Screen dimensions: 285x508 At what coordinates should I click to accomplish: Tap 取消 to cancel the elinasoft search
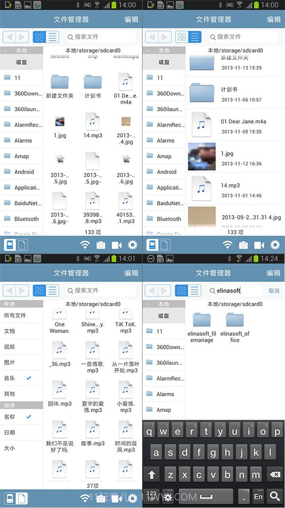tap(274, 291)
